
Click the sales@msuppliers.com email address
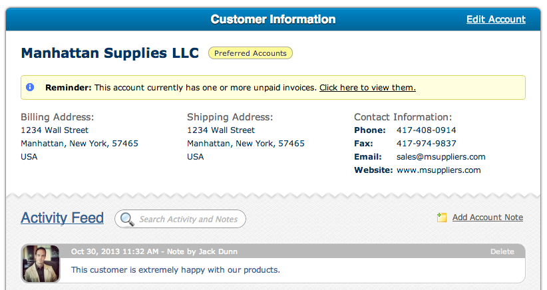click(x=441, y=157)
